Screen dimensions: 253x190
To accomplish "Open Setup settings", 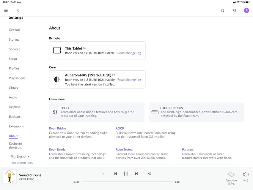I will 13,59.
